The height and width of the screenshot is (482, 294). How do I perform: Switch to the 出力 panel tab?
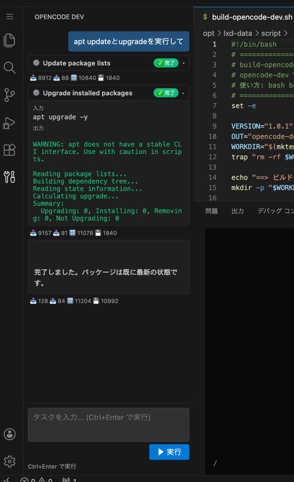[x=238, y=211]
